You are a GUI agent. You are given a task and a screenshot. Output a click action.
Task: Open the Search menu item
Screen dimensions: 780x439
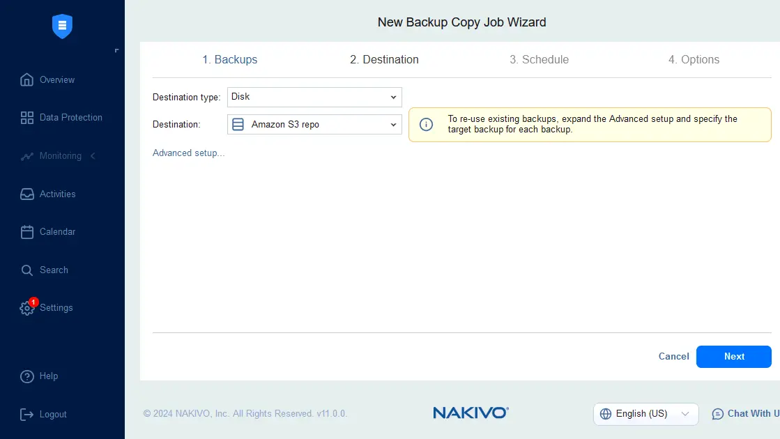(54, 270)
